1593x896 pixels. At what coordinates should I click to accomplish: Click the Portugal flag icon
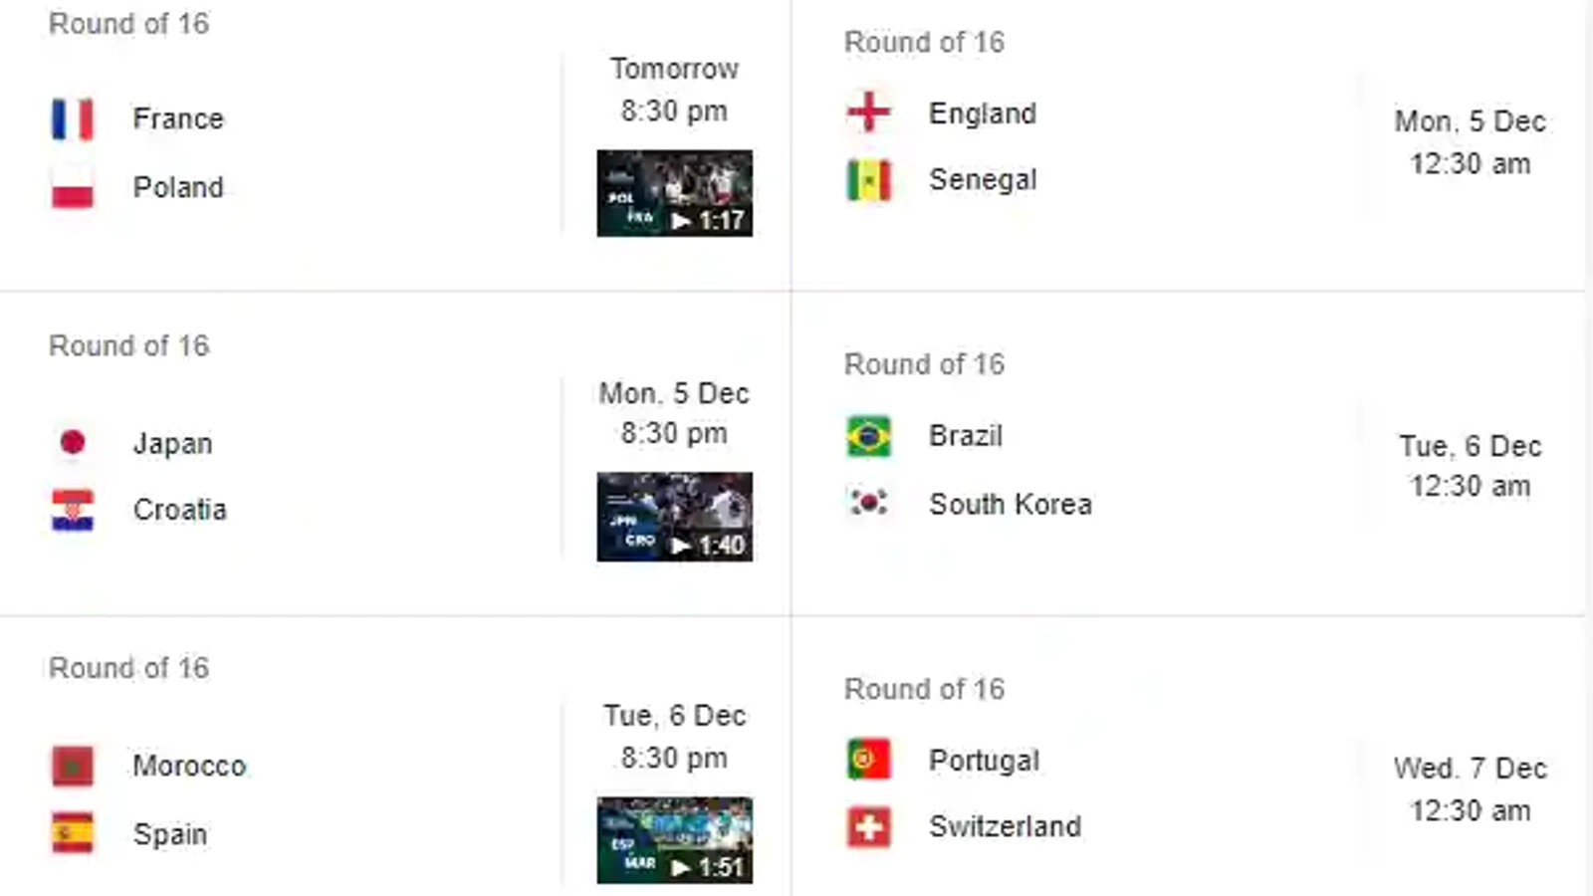pos(868,759)
